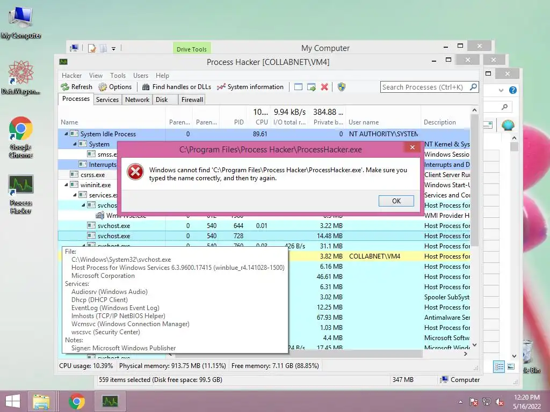Collapse the services.exe tree node
The height and width of the screenshot is (412, 550).
pyautogui.click(x=75, y=195)
